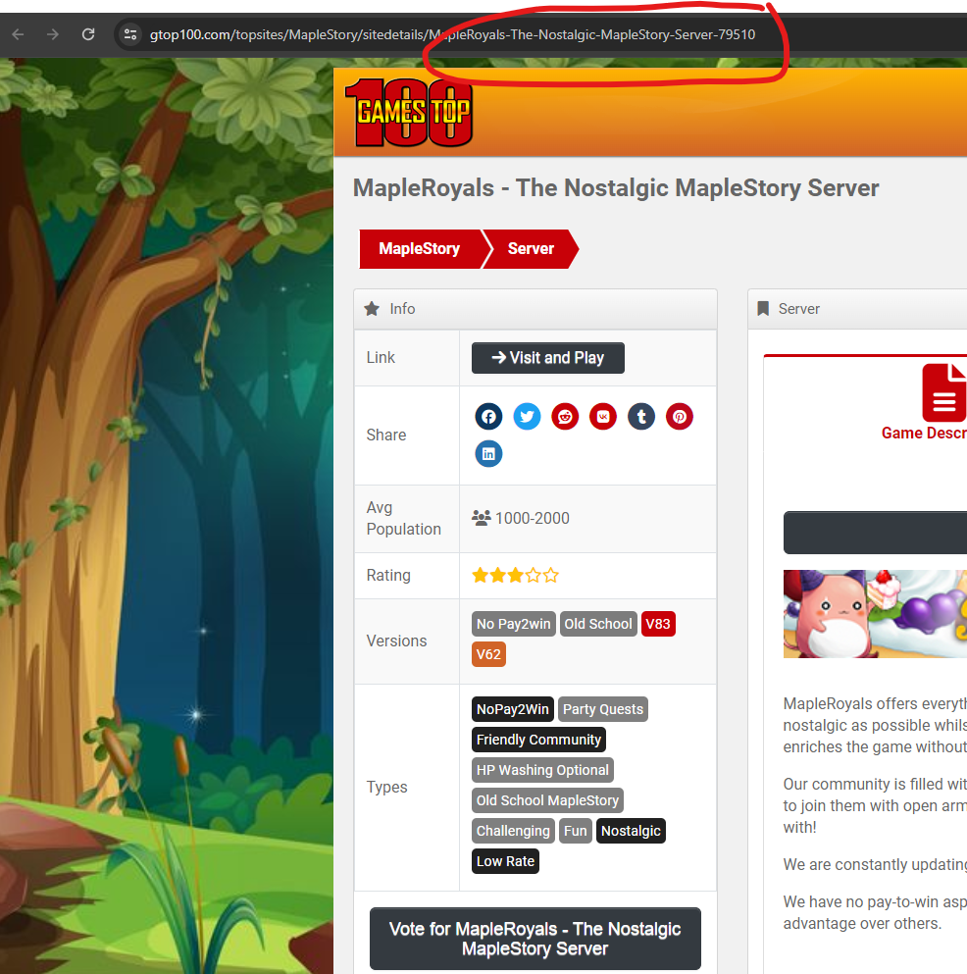Click the MapleRoyals banner image thumbnail
The height and width of the screenshot is (974, 967).
tap(875, 614)
